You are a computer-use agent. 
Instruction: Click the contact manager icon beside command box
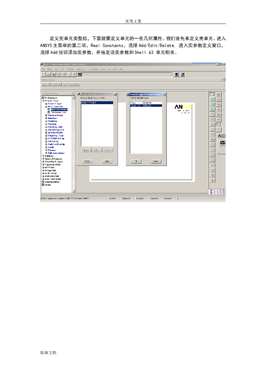[x=183, y=74]
